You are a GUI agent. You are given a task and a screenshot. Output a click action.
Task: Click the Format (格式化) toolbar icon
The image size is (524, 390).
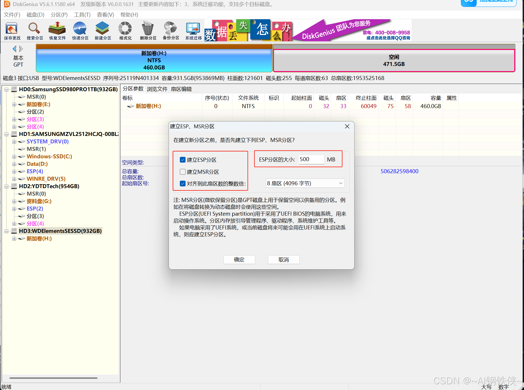click(125, 31)
